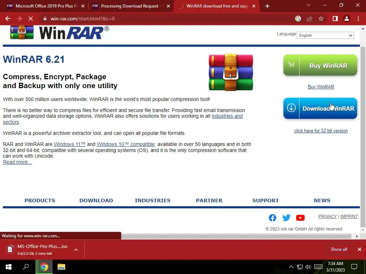Open the touch keyboard
Image resolution: width=366 pixels, height=274 pixels.
318,267
